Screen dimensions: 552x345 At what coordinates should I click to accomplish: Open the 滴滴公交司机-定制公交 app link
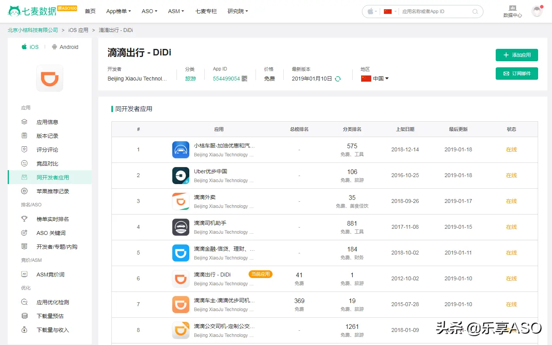tap(224, 326)
